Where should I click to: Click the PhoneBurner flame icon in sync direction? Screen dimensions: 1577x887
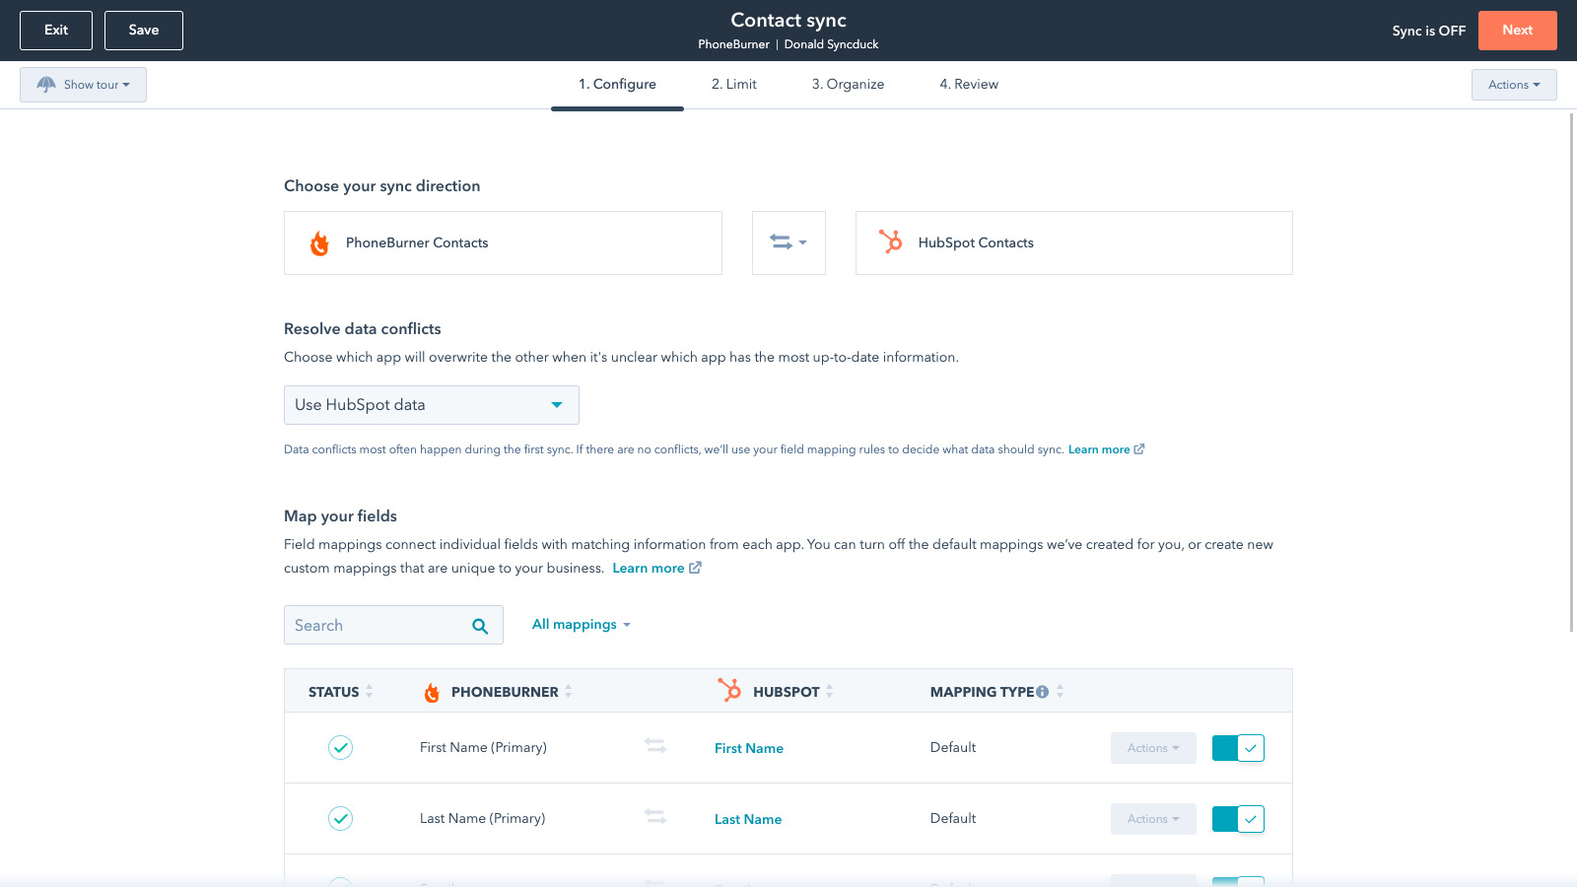click(319, 243)
